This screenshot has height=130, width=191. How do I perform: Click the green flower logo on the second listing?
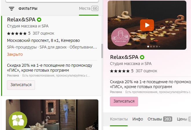(18, 121)
